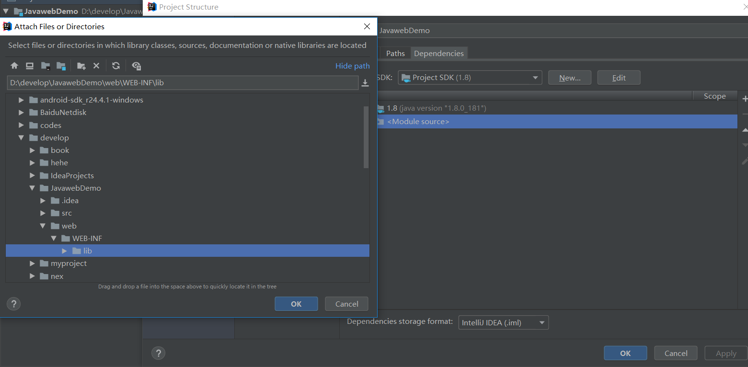Open help in Project Structure window
The width and height of the screenshot is (748, 367).
pyautogui.click(x=158, y=353)
